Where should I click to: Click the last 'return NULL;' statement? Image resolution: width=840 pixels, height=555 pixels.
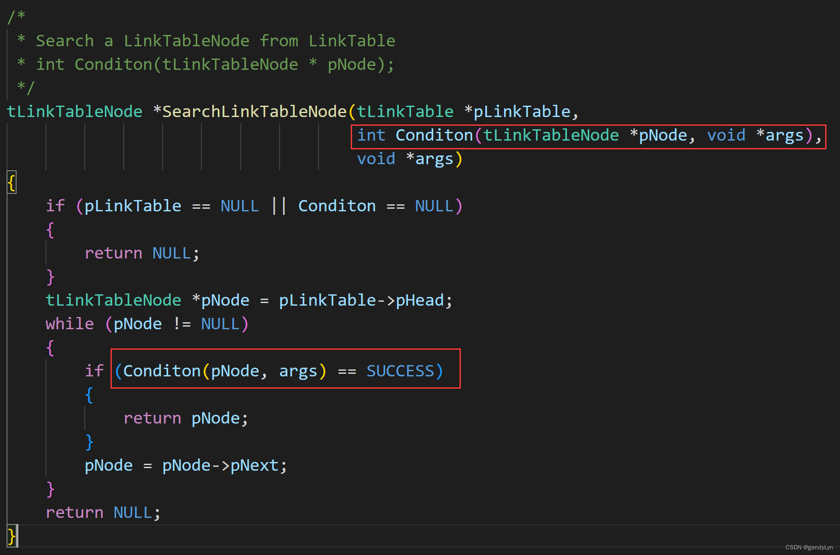pyautogui.click(x=103, y=513)
